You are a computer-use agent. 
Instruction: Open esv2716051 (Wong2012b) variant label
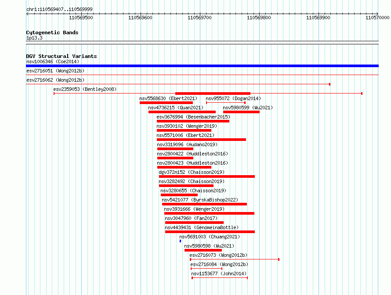[55, 71]
